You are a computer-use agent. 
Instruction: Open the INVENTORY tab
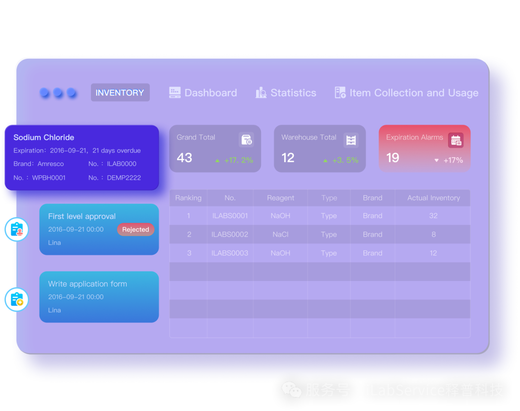[x=120, y=93]
